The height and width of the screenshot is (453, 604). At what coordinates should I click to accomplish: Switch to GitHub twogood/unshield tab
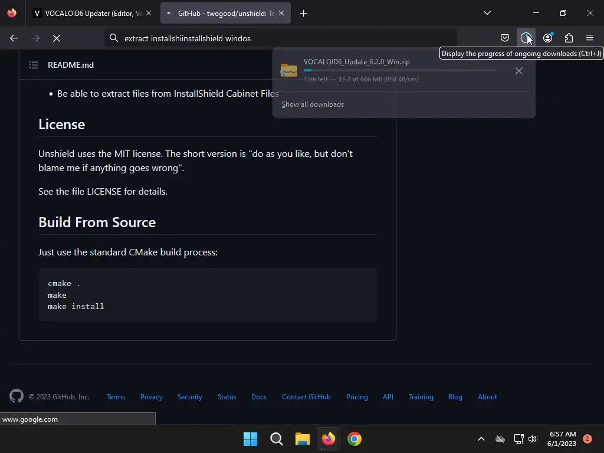226,13
